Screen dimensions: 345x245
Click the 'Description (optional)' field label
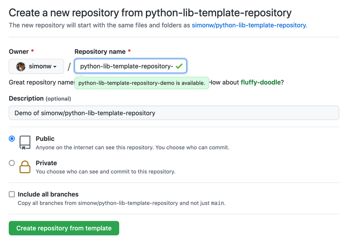point(40,99)
